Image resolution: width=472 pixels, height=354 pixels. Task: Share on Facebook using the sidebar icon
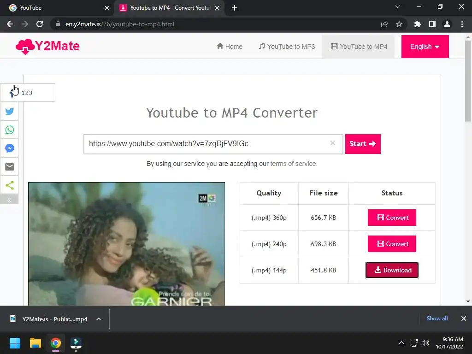[x=12, y=93]
